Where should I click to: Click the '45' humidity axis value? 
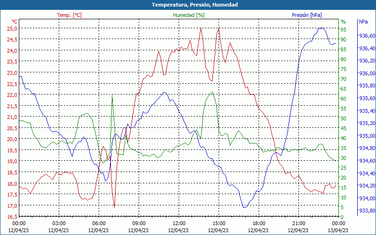click(344, 128)
